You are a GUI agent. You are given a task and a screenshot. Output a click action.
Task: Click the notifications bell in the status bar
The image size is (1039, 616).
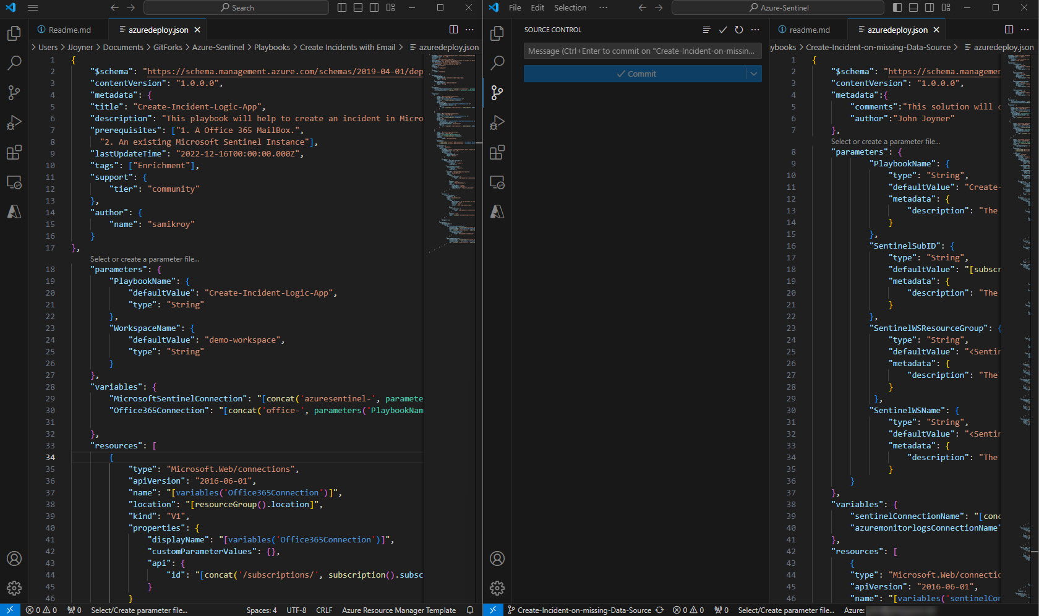pos(470,610)
